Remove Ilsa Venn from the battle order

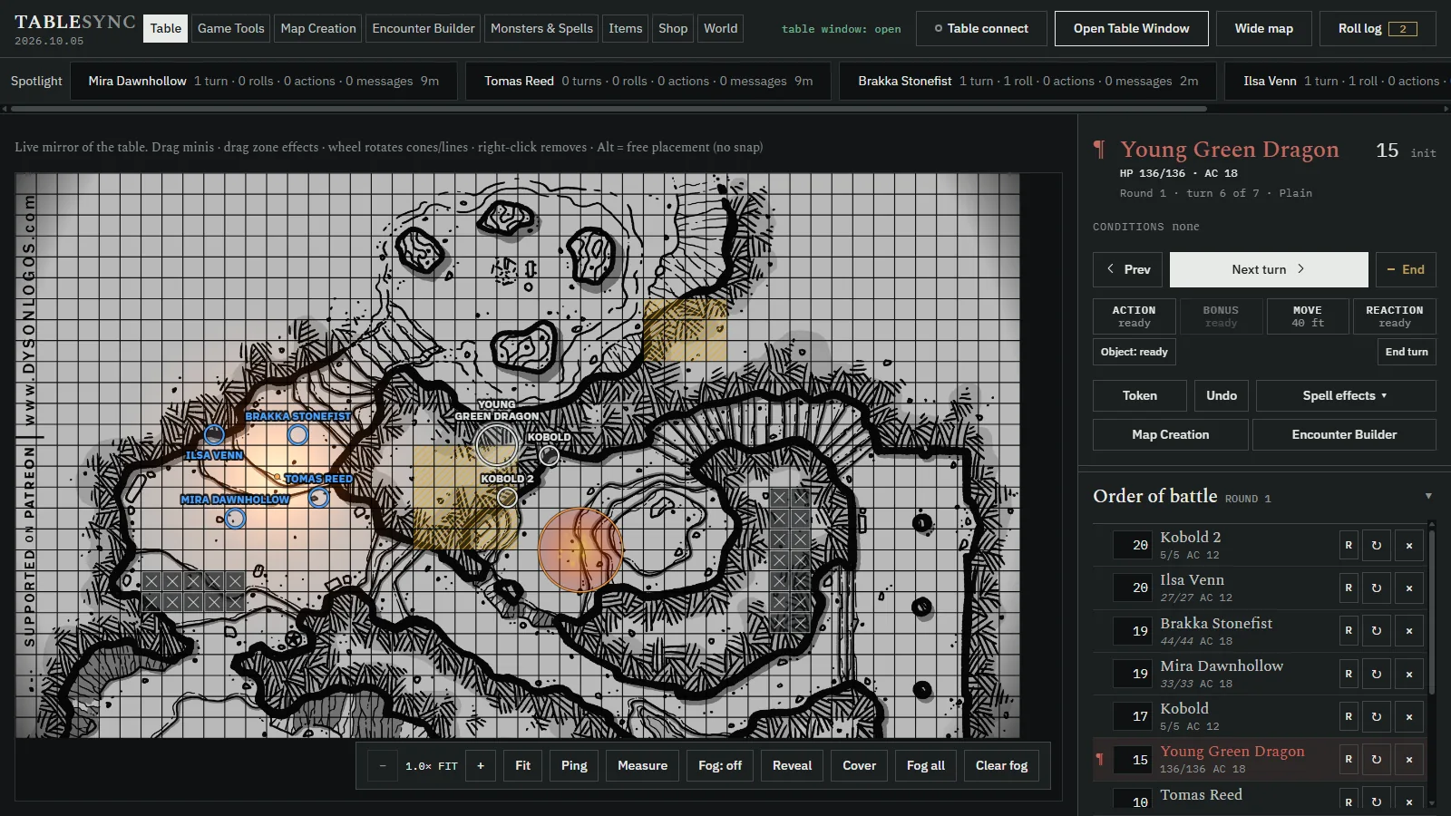point(1409,588)
